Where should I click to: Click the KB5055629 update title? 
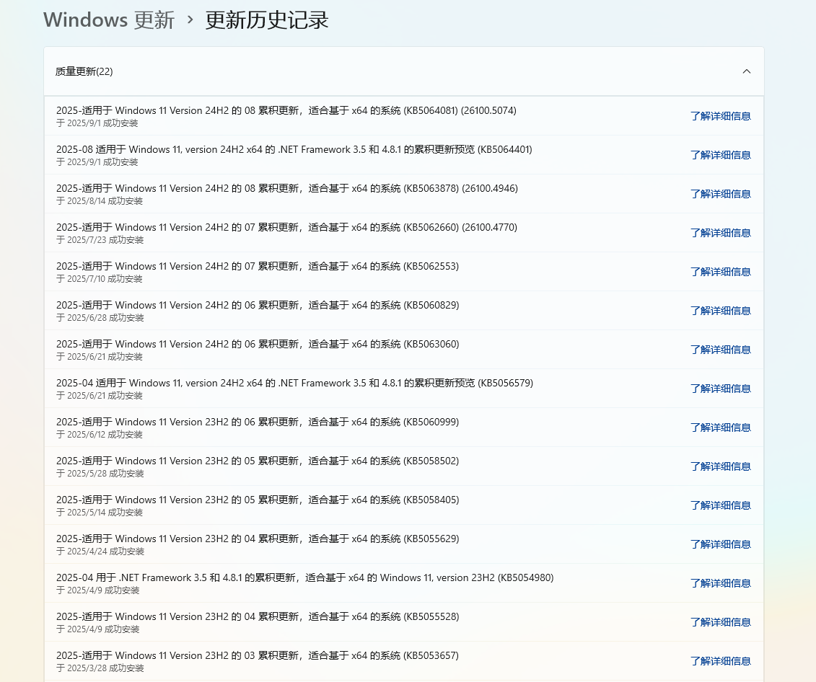tap(258, 539)
